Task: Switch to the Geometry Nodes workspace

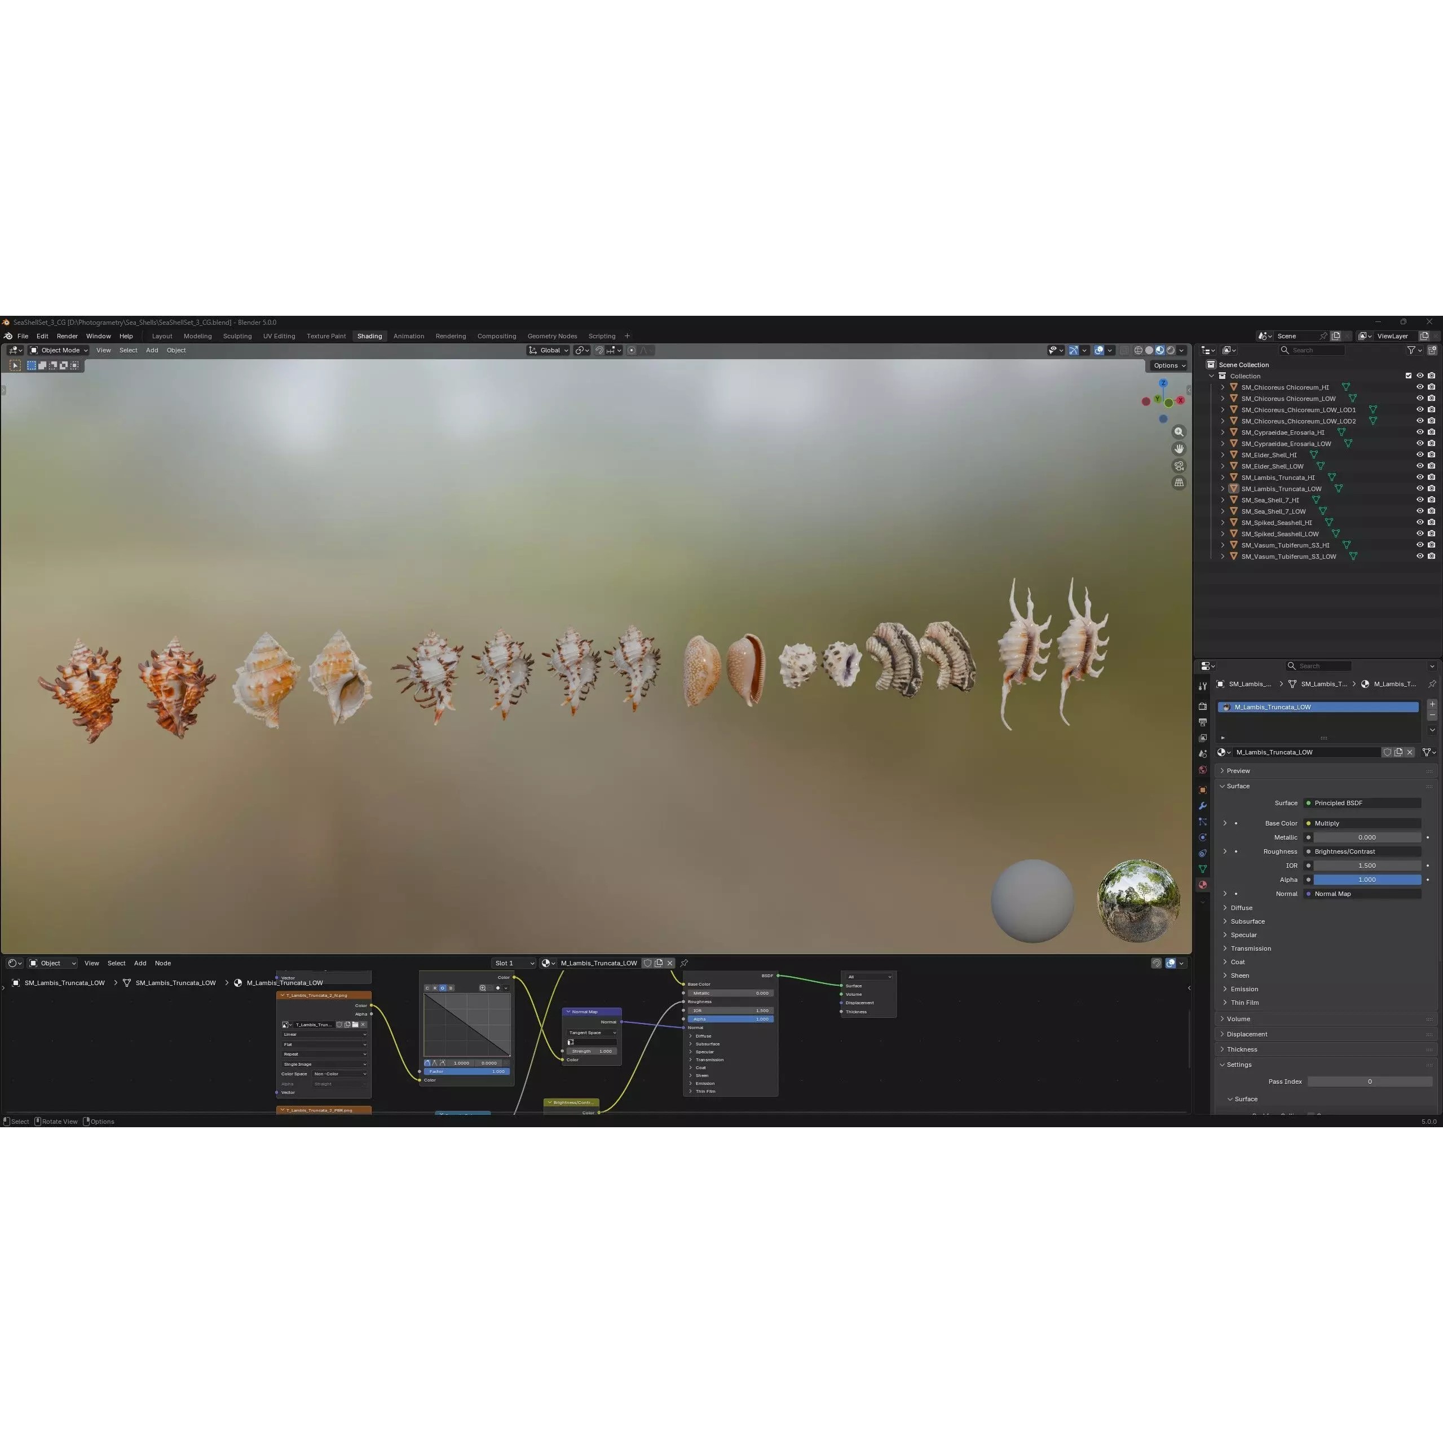Action: tap(552, 336)
